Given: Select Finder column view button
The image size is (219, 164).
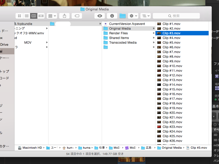Looking at the screenshot, I should tap(34, 16).
